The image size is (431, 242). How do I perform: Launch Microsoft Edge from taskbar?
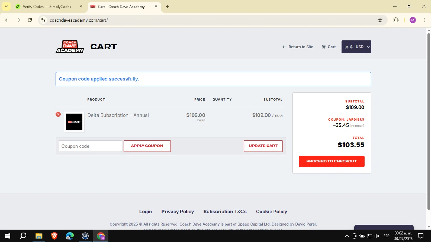coord(70,236)
